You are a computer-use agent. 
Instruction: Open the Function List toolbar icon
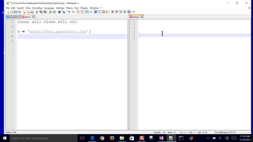[108, 12]
